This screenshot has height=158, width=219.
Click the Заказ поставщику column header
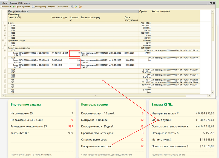102,19
